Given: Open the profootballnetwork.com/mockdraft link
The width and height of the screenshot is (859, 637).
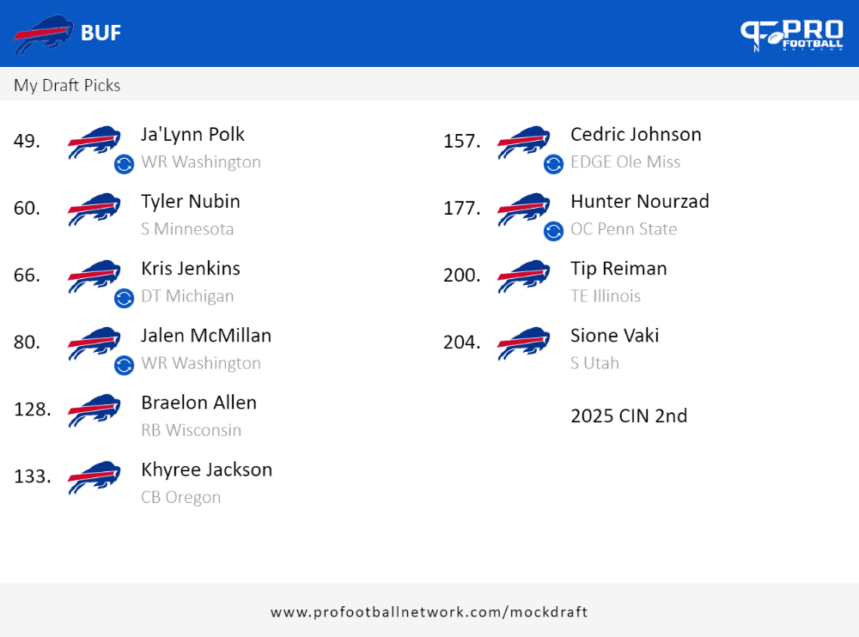Looking at the screenshot, I should click(429, 611).
